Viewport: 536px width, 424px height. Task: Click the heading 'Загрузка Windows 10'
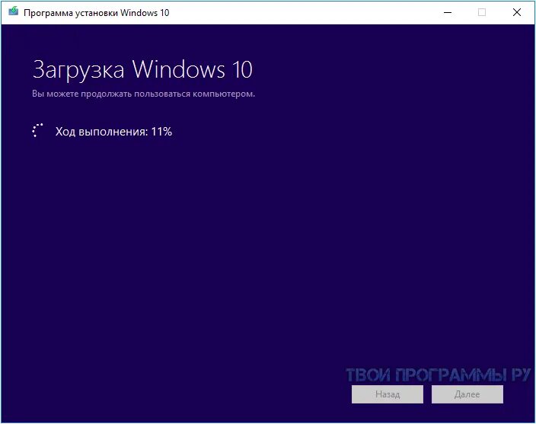142,70
